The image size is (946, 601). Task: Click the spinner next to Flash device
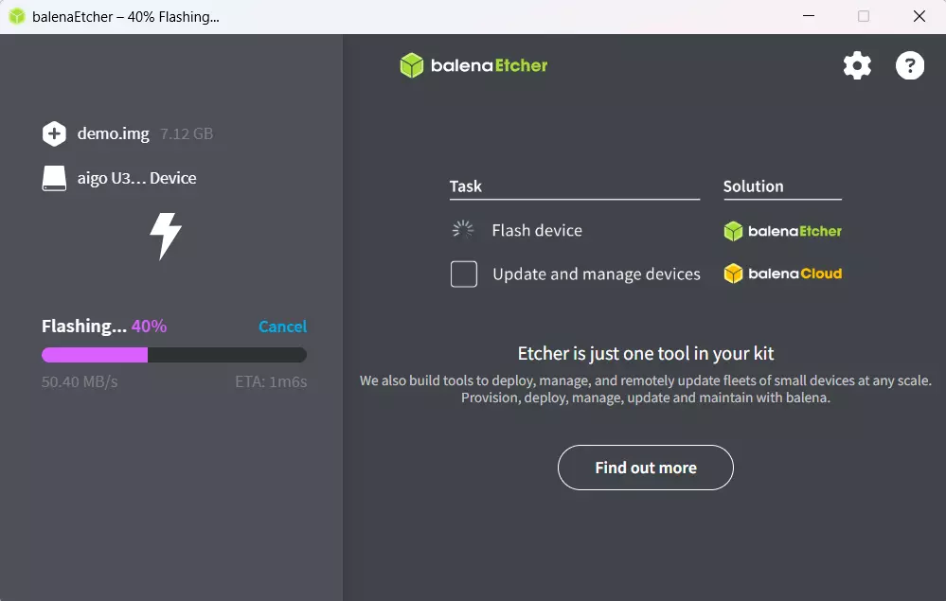tap(462, 229)
